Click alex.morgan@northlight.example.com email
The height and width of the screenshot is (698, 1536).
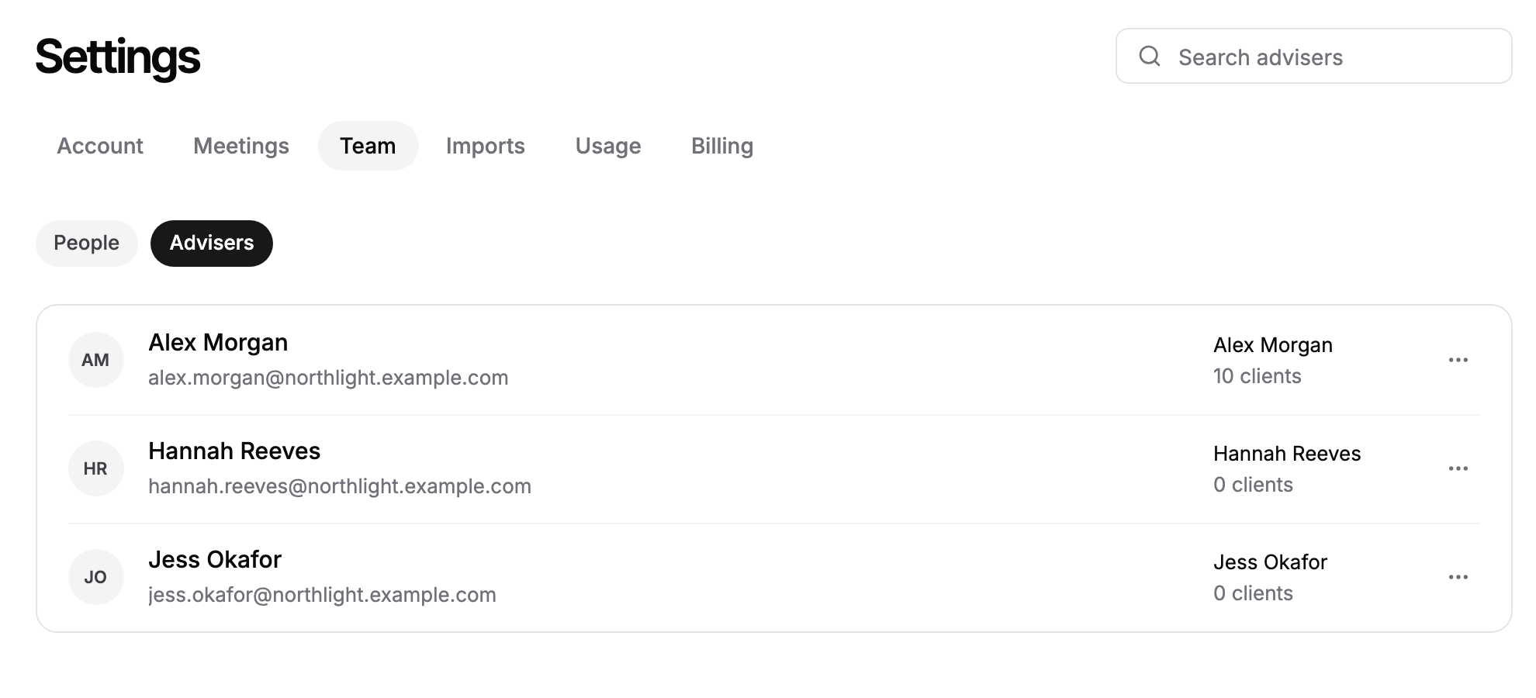coord(328,378)
